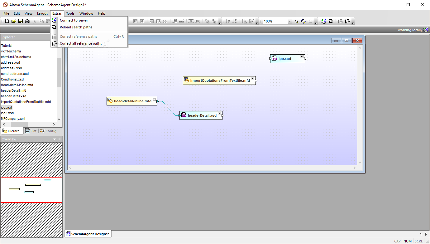Click the ImportQuotationsFromTextfile.mfd node's mapping icon
The image size is (430, 244).
(x=186, y=80)
